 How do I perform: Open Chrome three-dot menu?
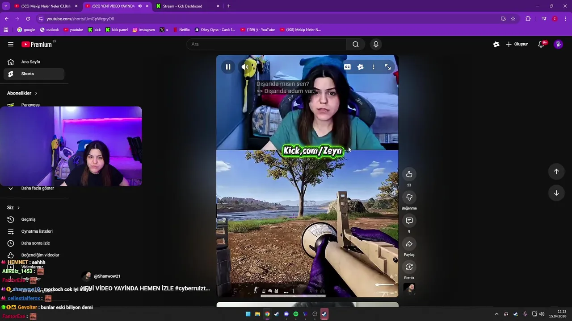566,19
